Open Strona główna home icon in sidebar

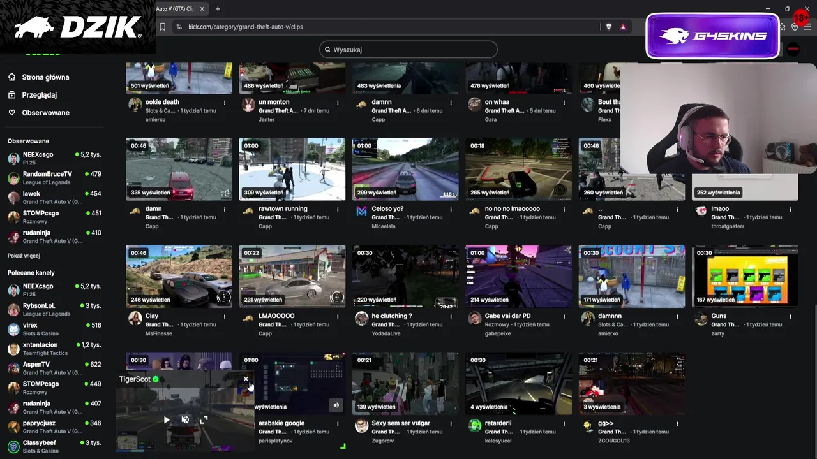(x=11, y=77)
